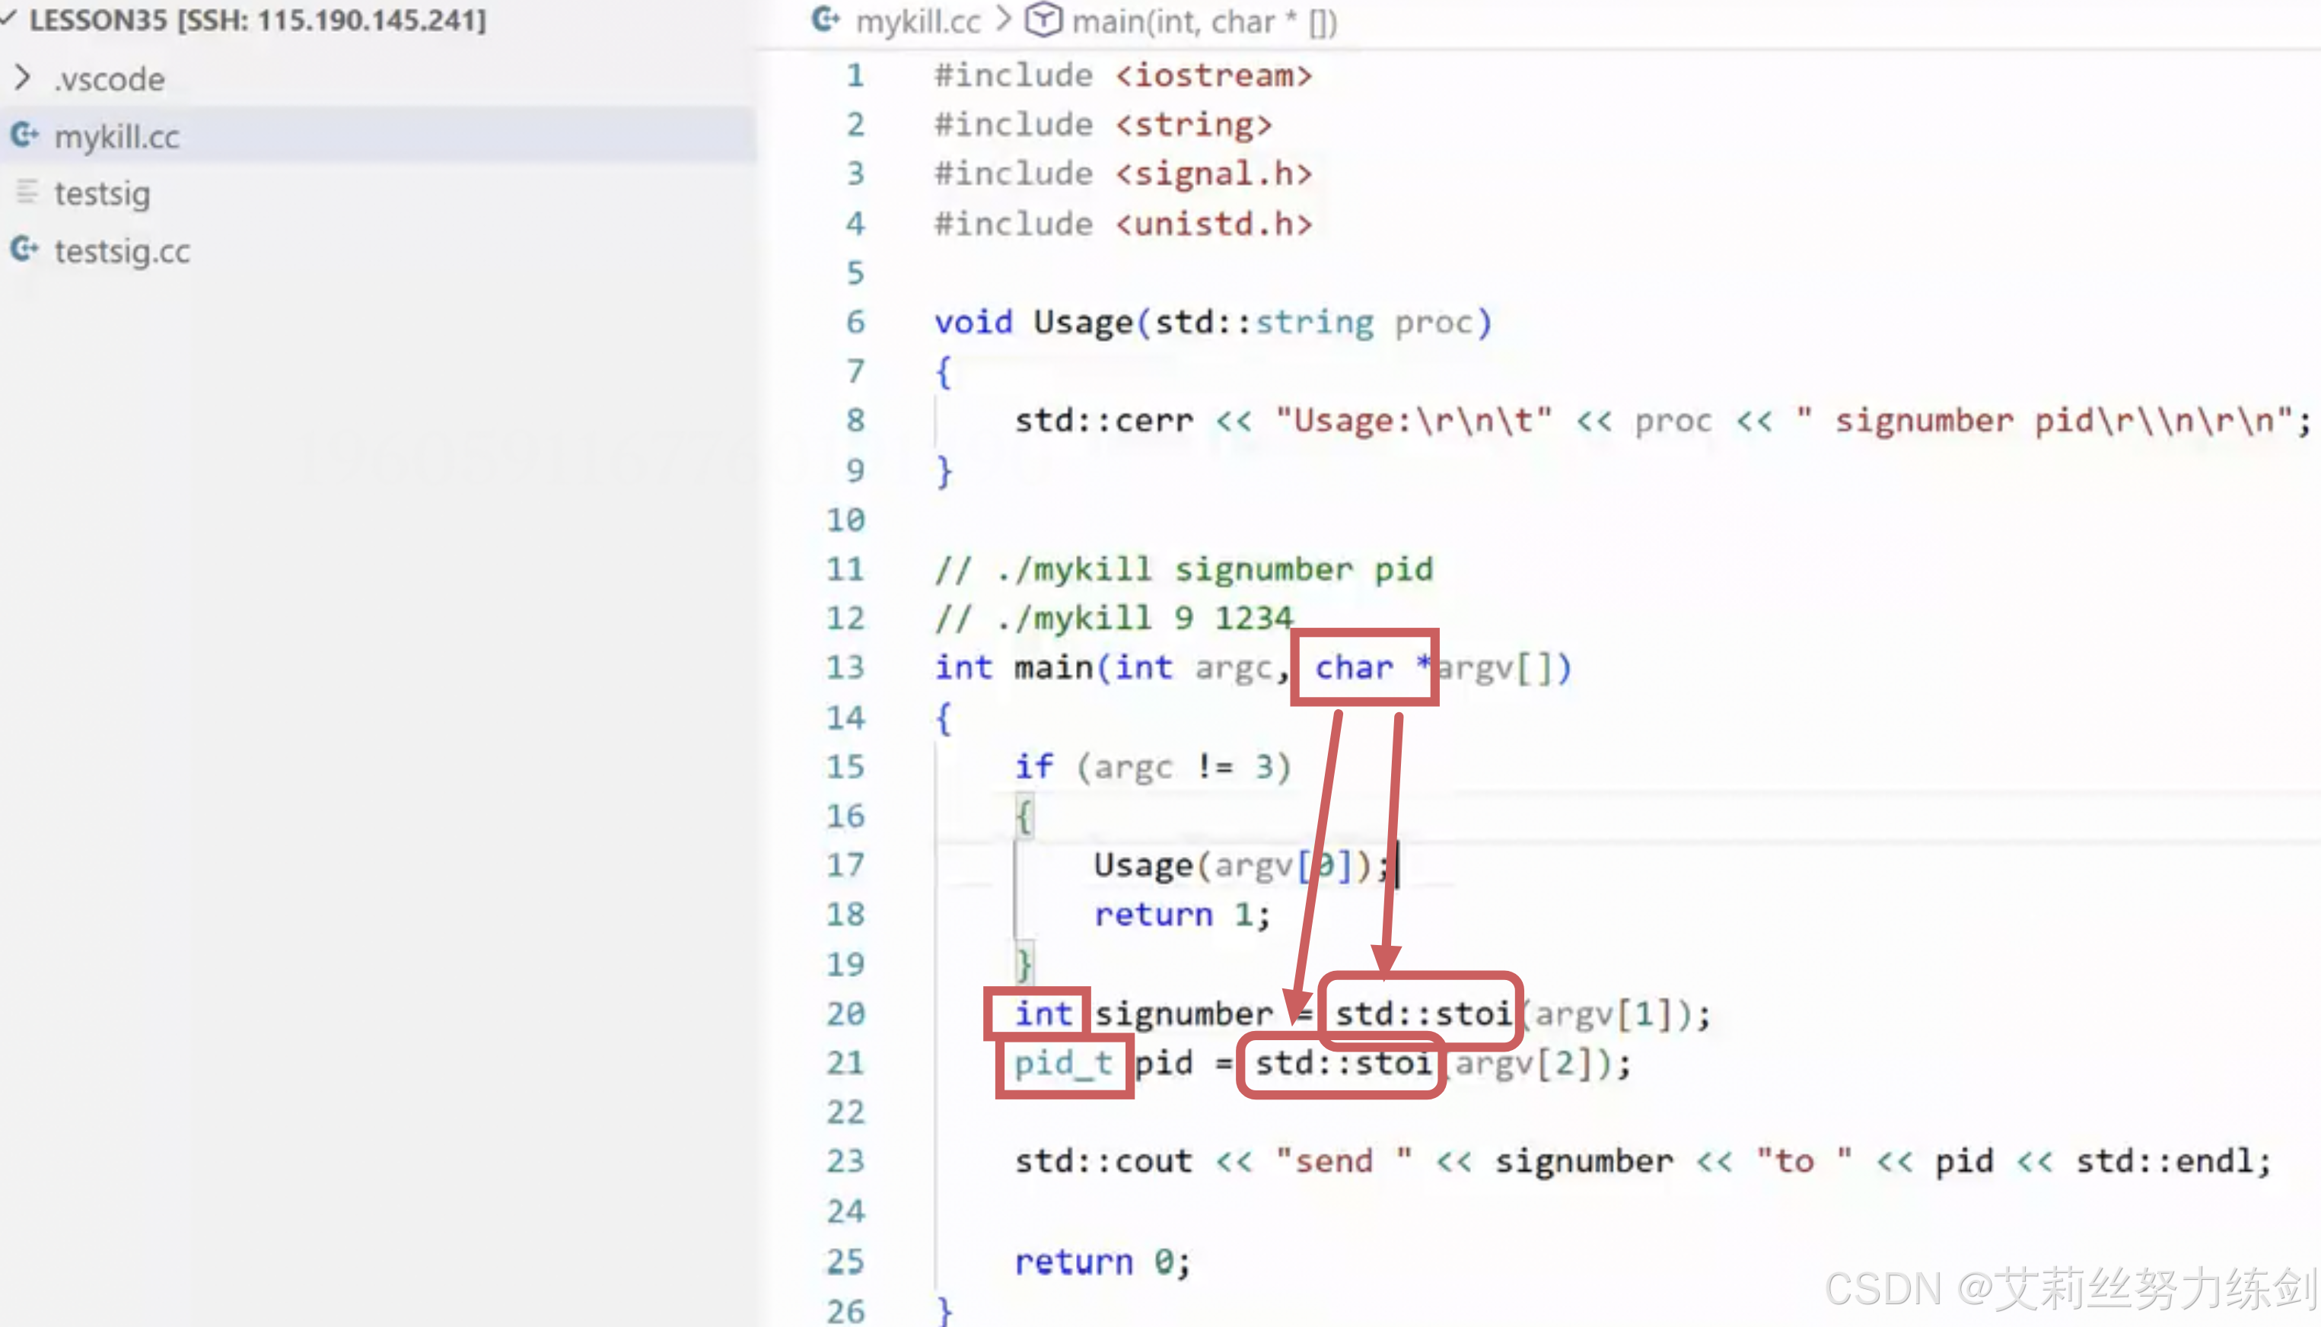Open testsig.cc from the explorer
The width and height of the screenshot is (2321, 1327).
coord(122,250)
